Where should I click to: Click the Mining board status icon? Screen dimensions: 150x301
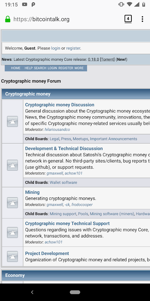(13, 202)
